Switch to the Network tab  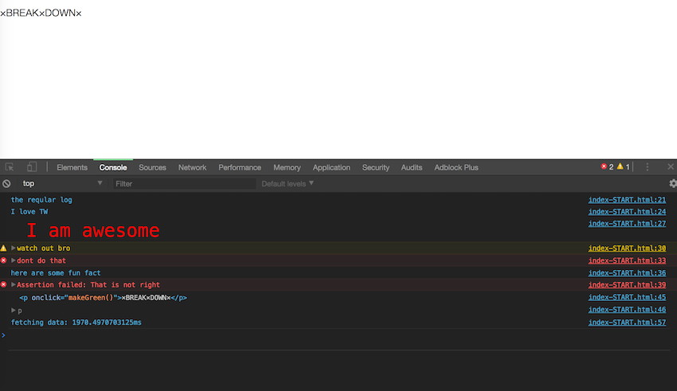(x=192, y=167)
